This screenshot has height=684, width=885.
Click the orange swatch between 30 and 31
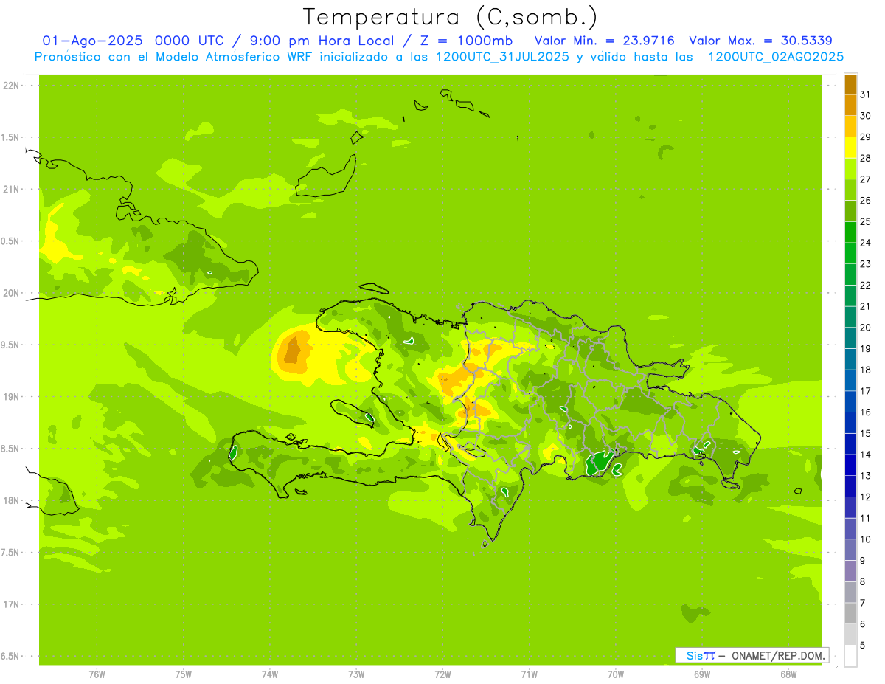(850, 105)
